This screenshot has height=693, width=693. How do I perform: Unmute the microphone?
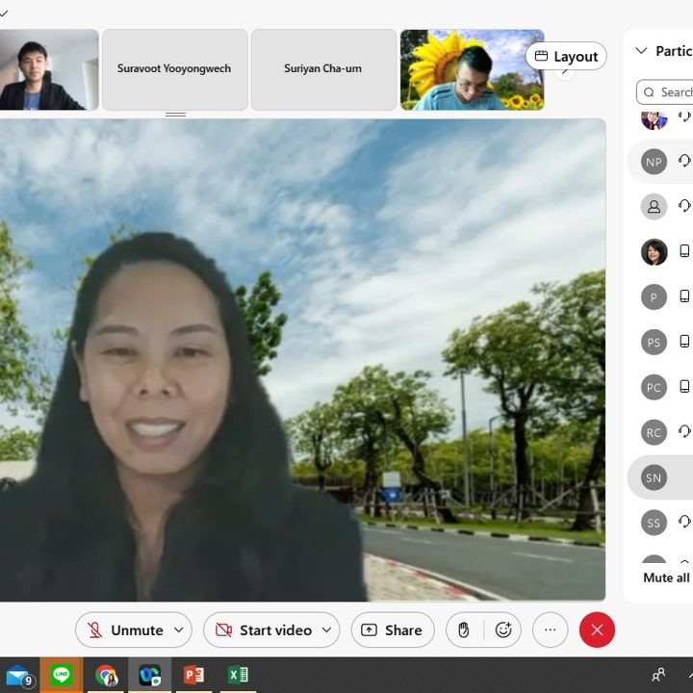pyautogui.click(x=125, y=629)
